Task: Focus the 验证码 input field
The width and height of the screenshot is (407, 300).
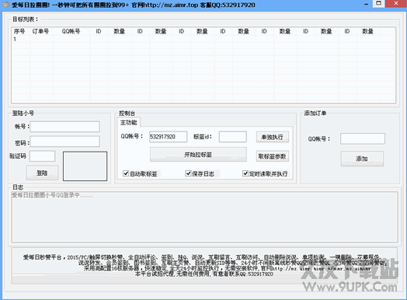Action: click(42, 156)
